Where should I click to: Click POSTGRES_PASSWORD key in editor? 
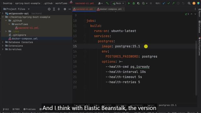(x=122, y=56)
